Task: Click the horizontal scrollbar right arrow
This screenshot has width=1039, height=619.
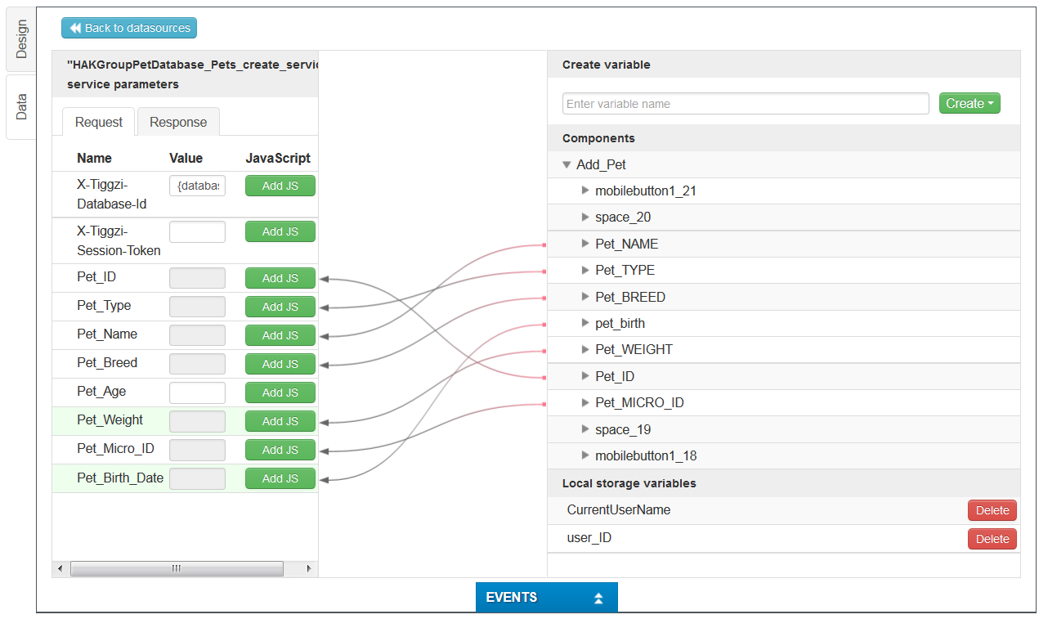Action: pyautogui.click(x=308, y=568)
